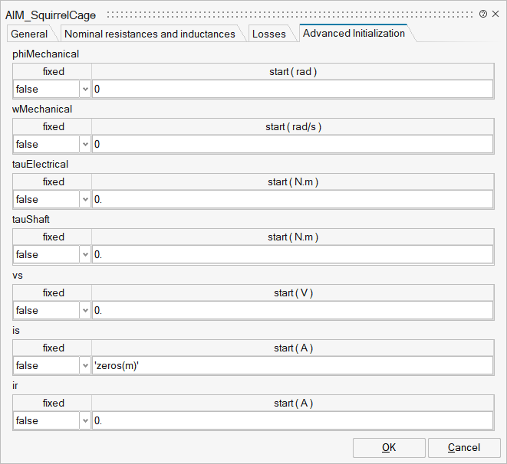Select the Advanced Initialization tab
Image resolution: width=507 pixels, height=464 pixels.
click(x=353, y=34)
